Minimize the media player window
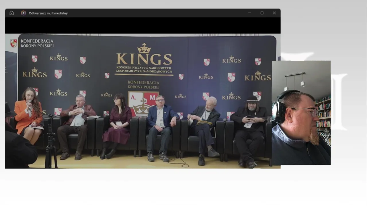Viewport: 367px width, 206px height. pos(249,13)
